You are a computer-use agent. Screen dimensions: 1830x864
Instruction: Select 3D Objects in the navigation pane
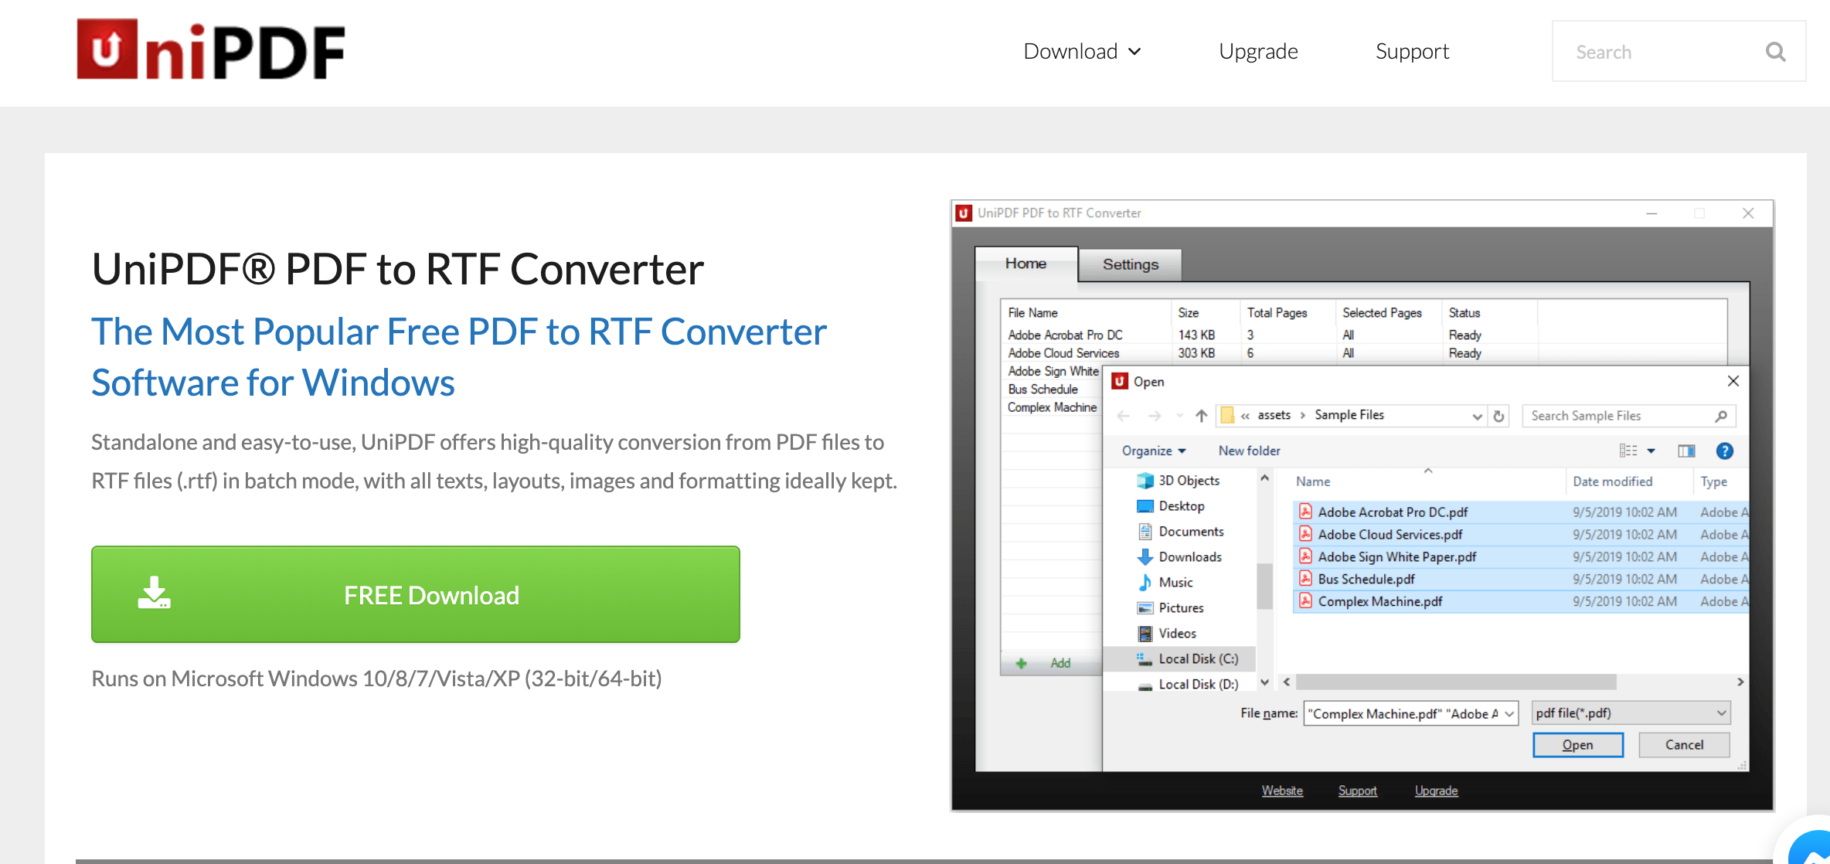click(x=1179, y=481)
